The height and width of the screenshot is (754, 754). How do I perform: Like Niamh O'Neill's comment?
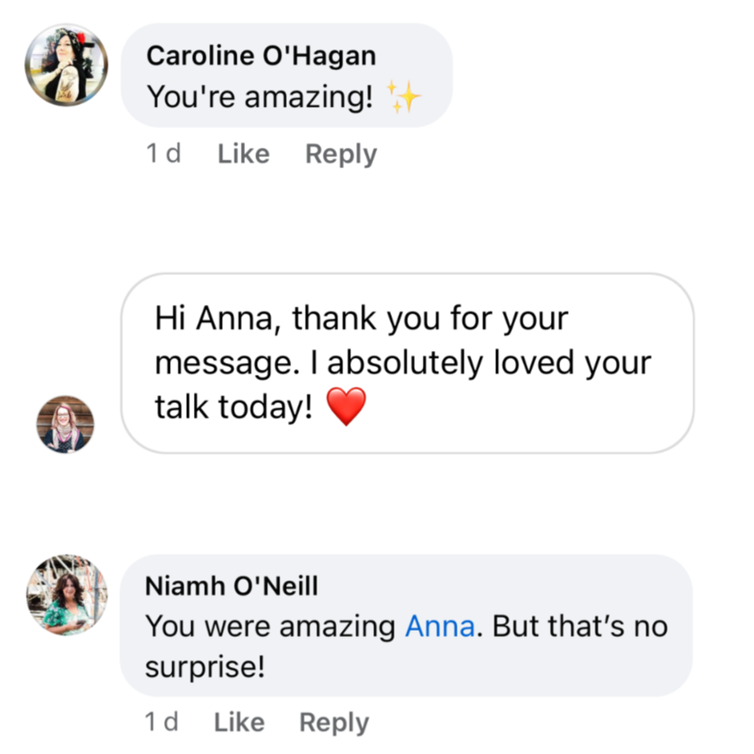click(239, 722)
